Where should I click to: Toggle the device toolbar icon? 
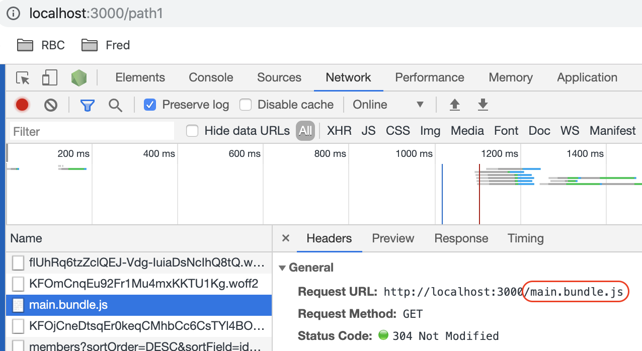pos(49,78)
